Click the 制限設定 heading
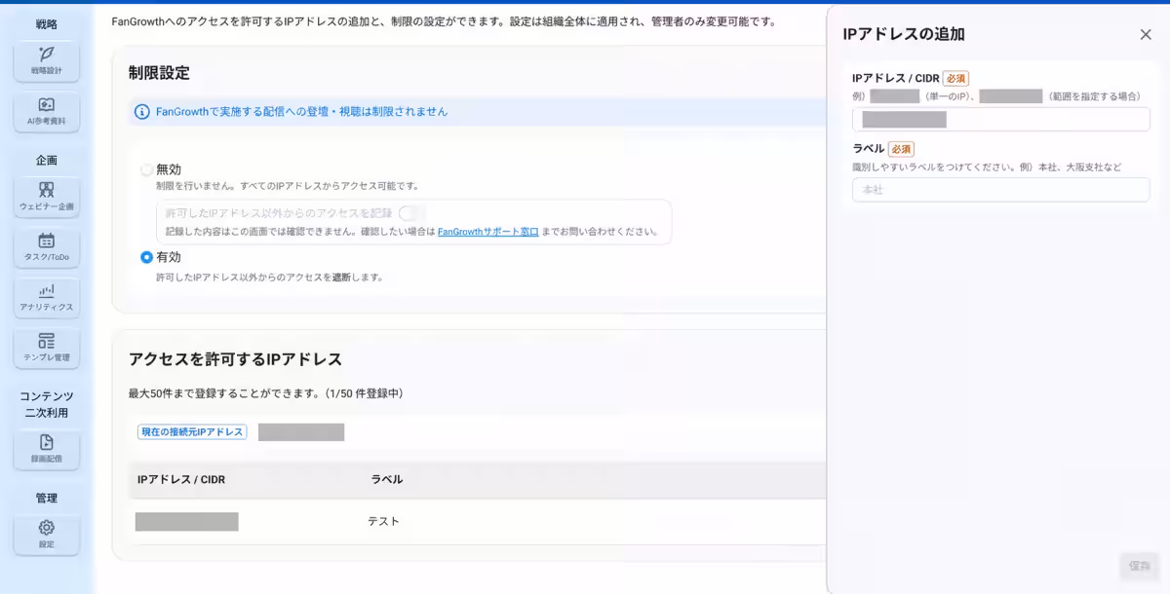 159,73
